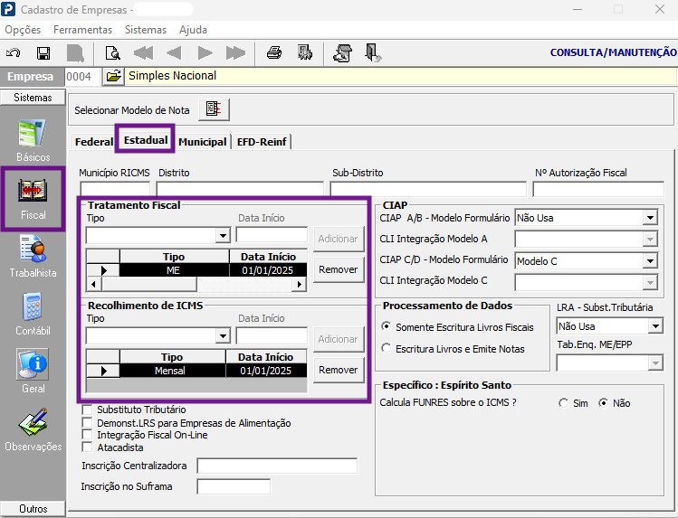Open the Ferramentas menu
This screenshot has width=678, height=518.
pyautogui.click(x=82, y=30)
